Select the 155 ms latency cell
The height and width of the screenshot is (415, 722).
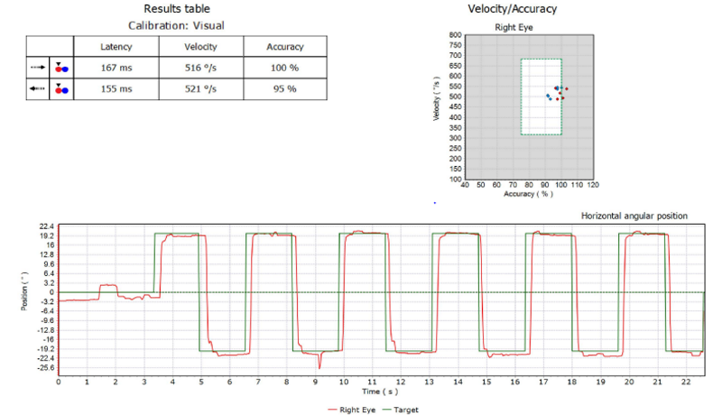tap(116, 88)
